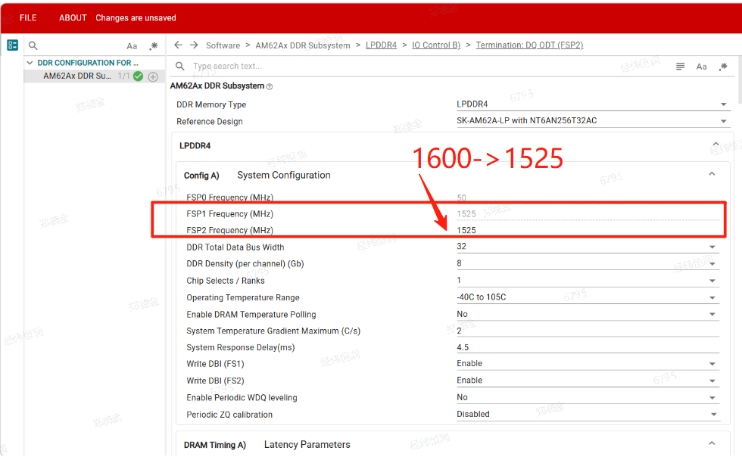The image size is (742, 460).
Task: Click Changes are unsaved status text
Action: (x=136, y=18)
